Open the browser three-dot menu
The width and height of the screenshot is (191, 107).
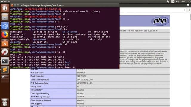[x=189, y=10]
